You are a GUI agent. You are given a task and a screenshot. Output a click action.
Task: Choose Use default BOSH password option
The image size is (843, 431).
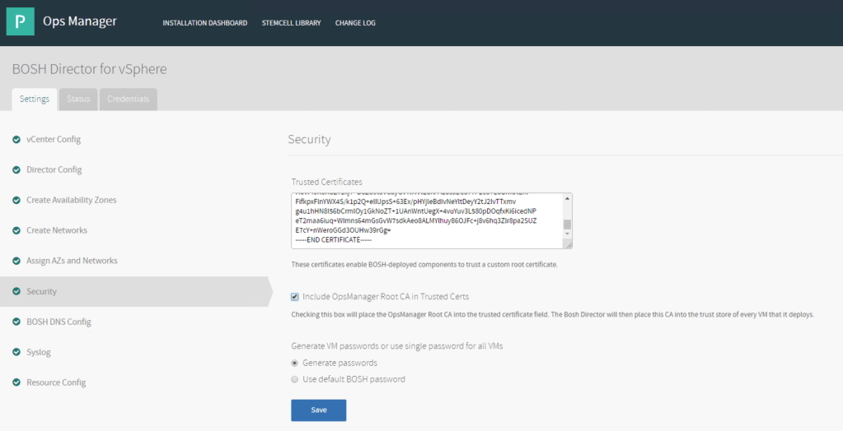pyautogui.click(x=295, y=379)
